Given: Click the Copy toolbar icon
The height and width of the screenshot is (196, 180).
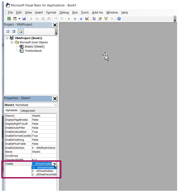Looking at the screenshot, I should 37,19.
